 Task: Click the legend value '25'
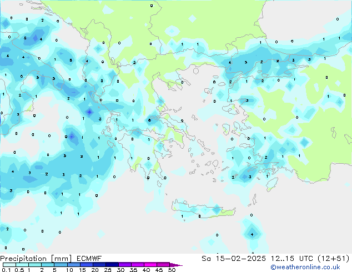pos(108,270)
